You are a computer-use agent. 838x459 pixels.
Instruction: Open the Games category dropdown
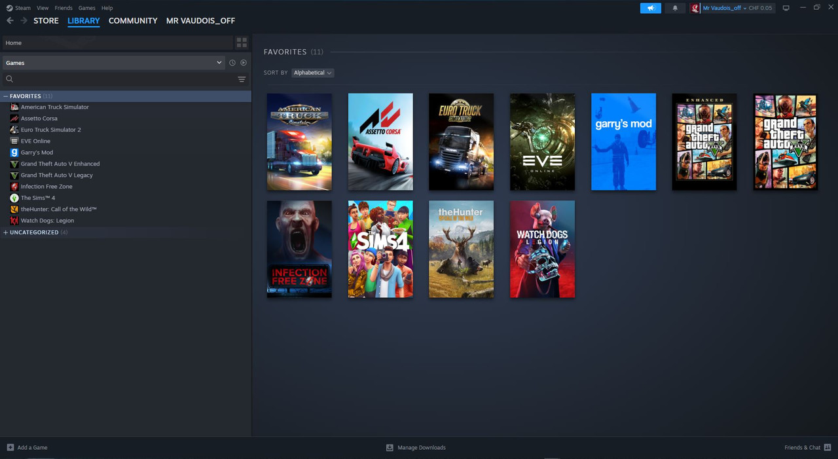pos(114,63)
